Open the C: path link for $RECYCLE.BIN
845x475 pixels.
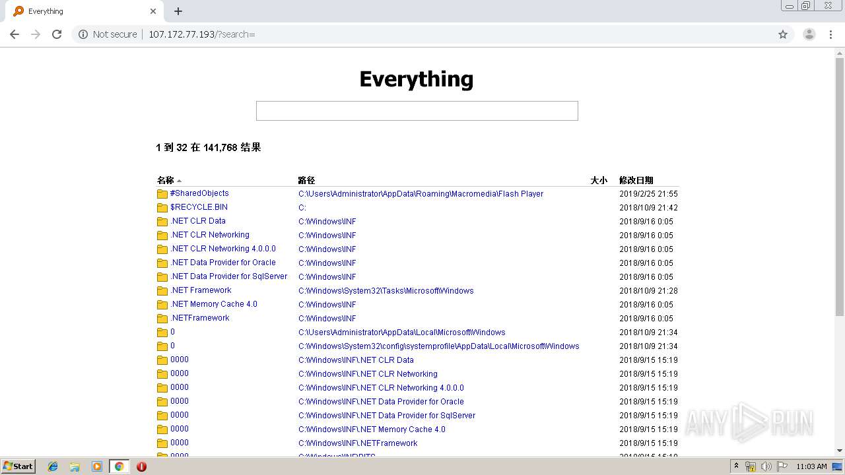click(x=302, y=208)
